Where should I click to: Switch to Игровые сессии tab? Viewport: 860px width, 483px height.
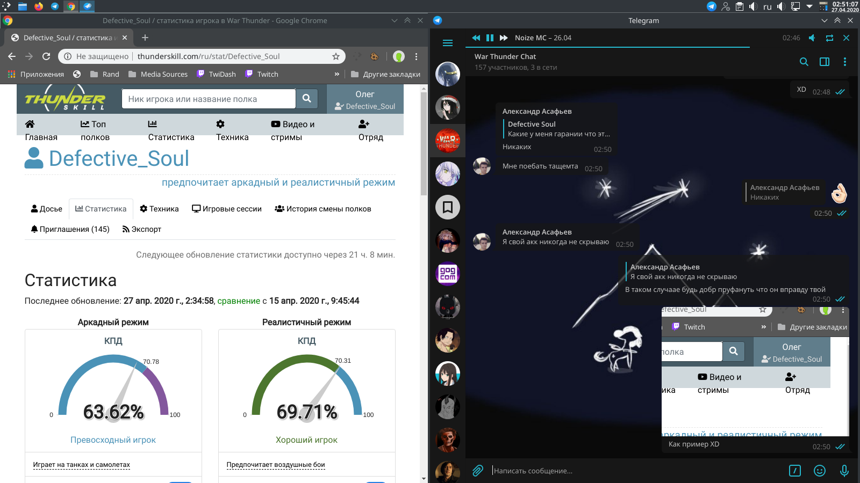coord(227,209)
